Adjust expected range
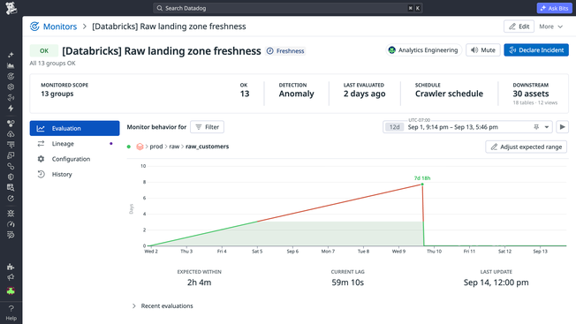The height and width of the screenshot is (324, 576). point(526,147)
